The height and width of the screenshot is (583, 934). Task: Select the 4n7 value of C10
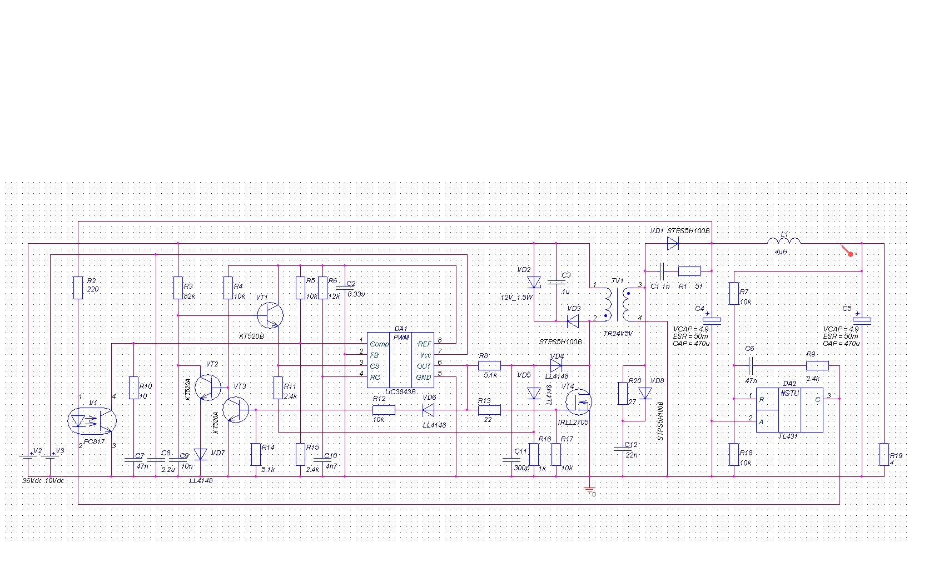coord(331,466)
